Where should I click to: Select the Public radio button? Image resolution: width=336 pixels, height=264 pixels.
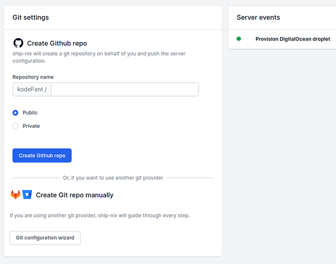[15, 113]
